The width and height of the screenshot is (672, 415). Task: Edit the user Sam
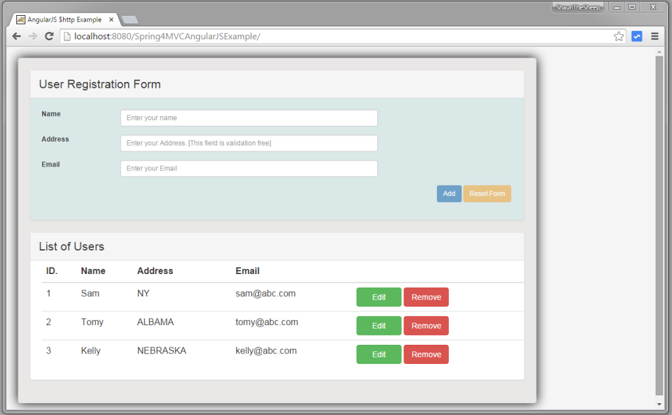coord(379,296)
